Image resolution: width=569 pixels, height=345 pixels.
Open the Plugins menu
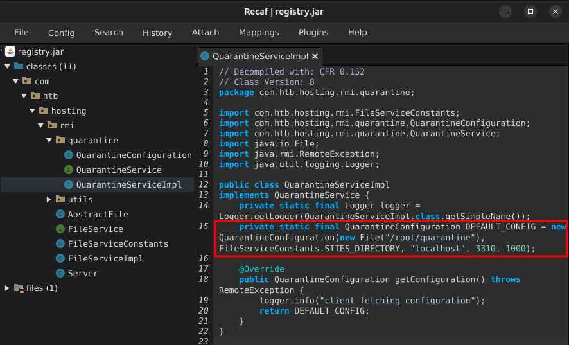click(x=313, y=32)
